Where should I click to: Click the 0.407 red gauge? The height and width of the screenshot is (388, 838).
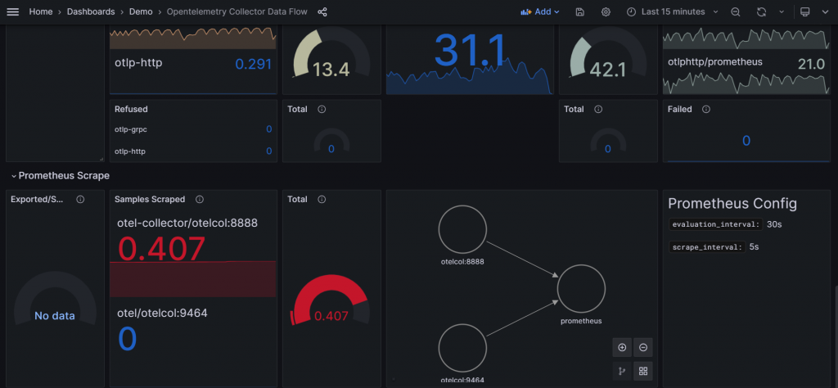[x=331, y=300]
